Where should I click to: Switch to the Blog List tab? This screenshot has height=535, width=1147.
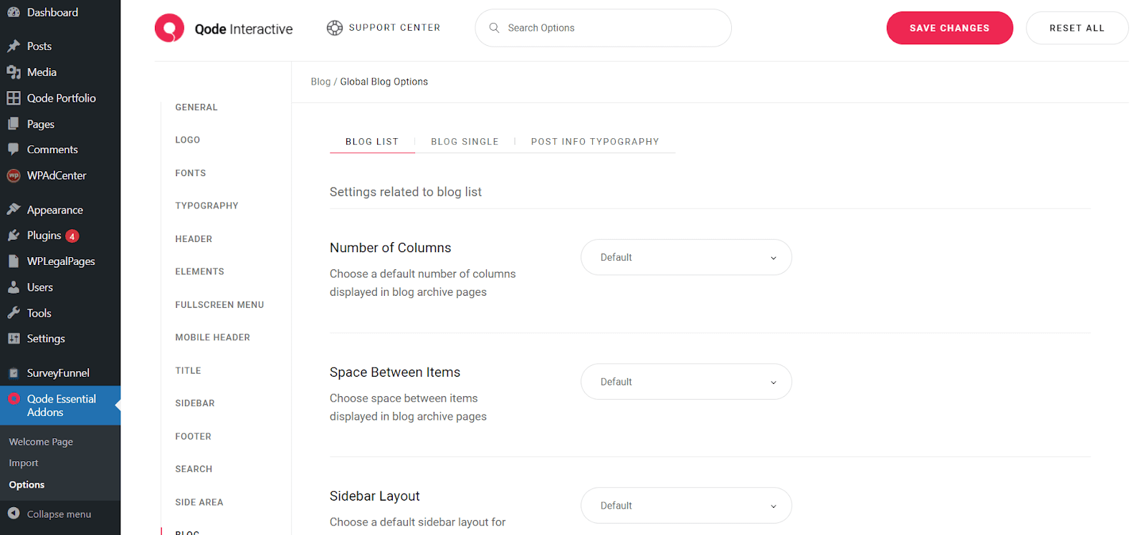(x=372, y=142)
